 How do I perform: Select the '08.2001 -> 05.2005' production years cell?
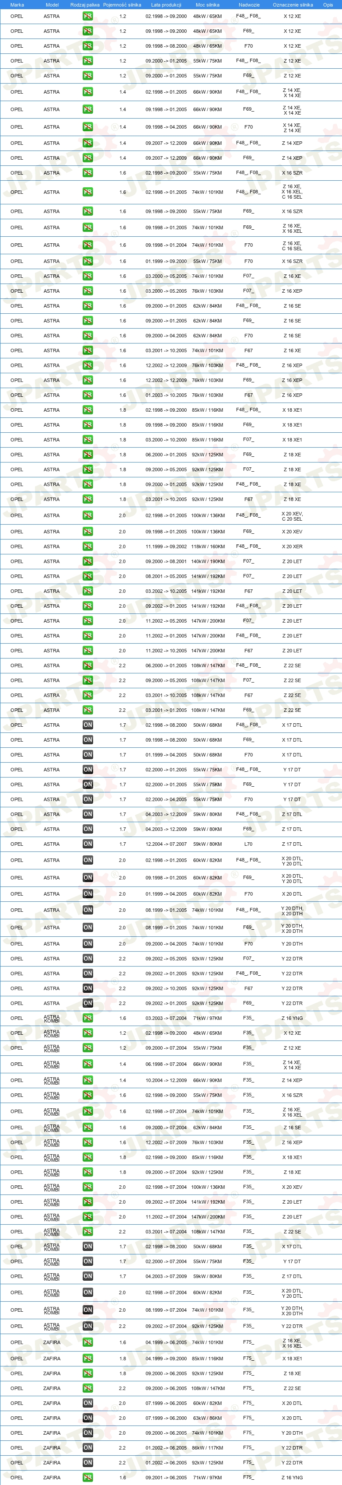166,577
